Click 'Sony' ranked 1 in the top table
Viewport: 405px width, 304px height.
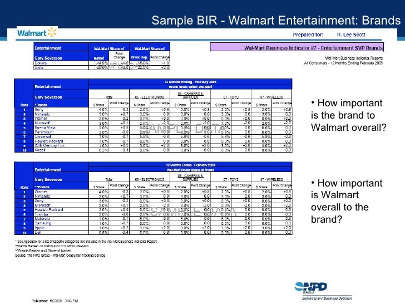[39, 110]
